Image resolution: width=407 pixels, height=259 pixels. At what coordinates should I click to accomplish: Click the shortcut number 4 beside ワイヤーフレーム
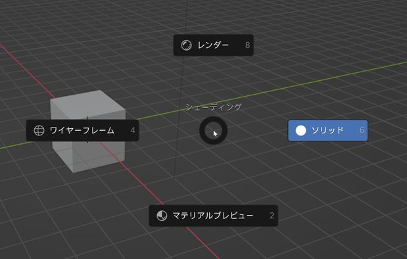click(x=133, y=130)
